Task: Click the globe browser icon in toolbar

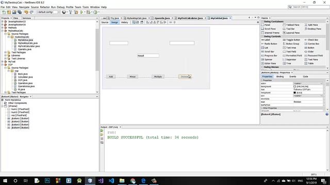Action: [64, 12]
